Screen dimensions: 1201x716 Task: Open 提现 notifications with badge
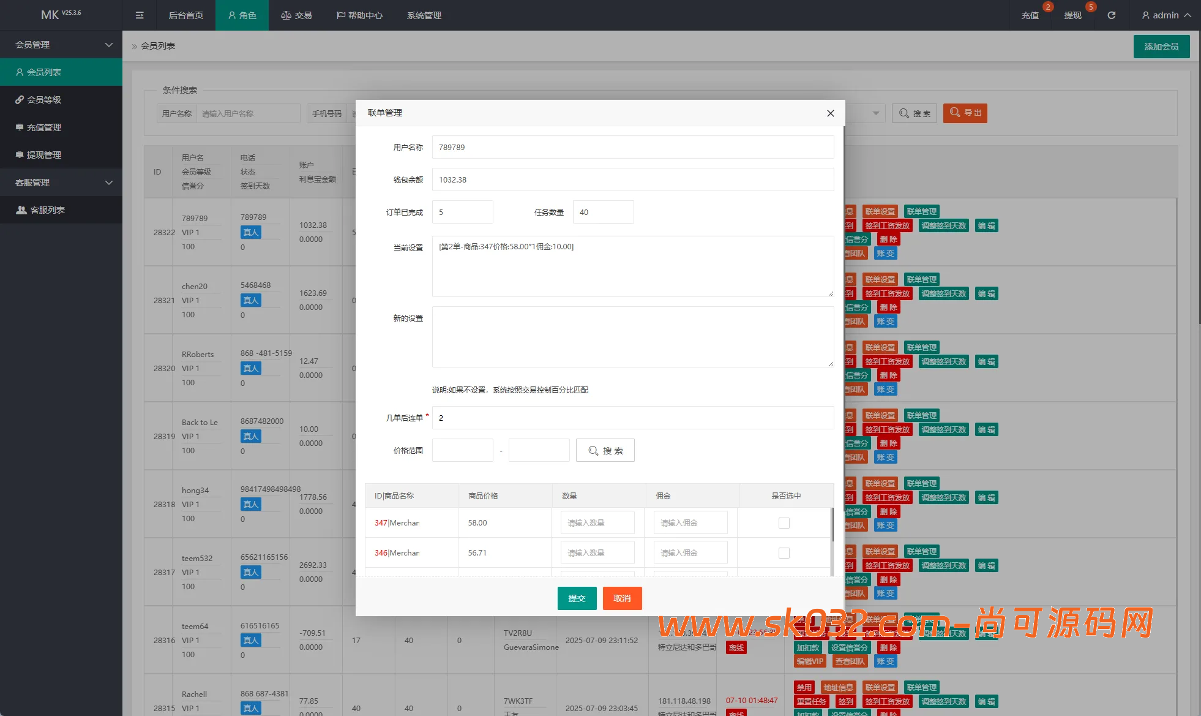1072,15
